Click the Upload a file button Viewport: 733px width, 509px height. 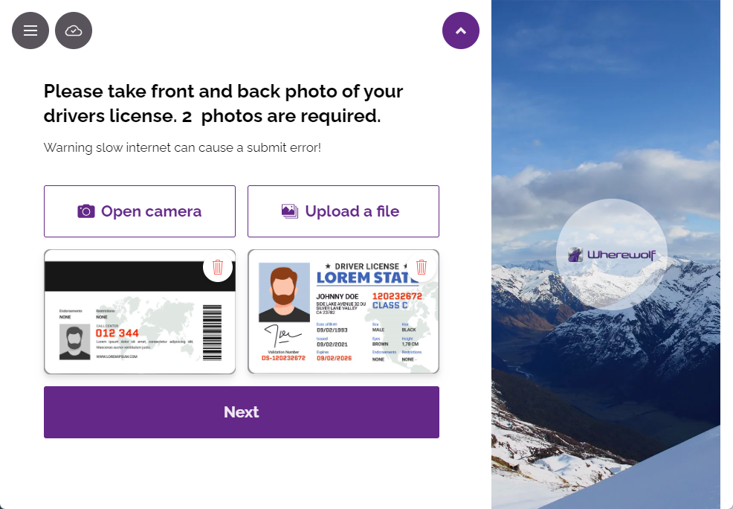343,211
